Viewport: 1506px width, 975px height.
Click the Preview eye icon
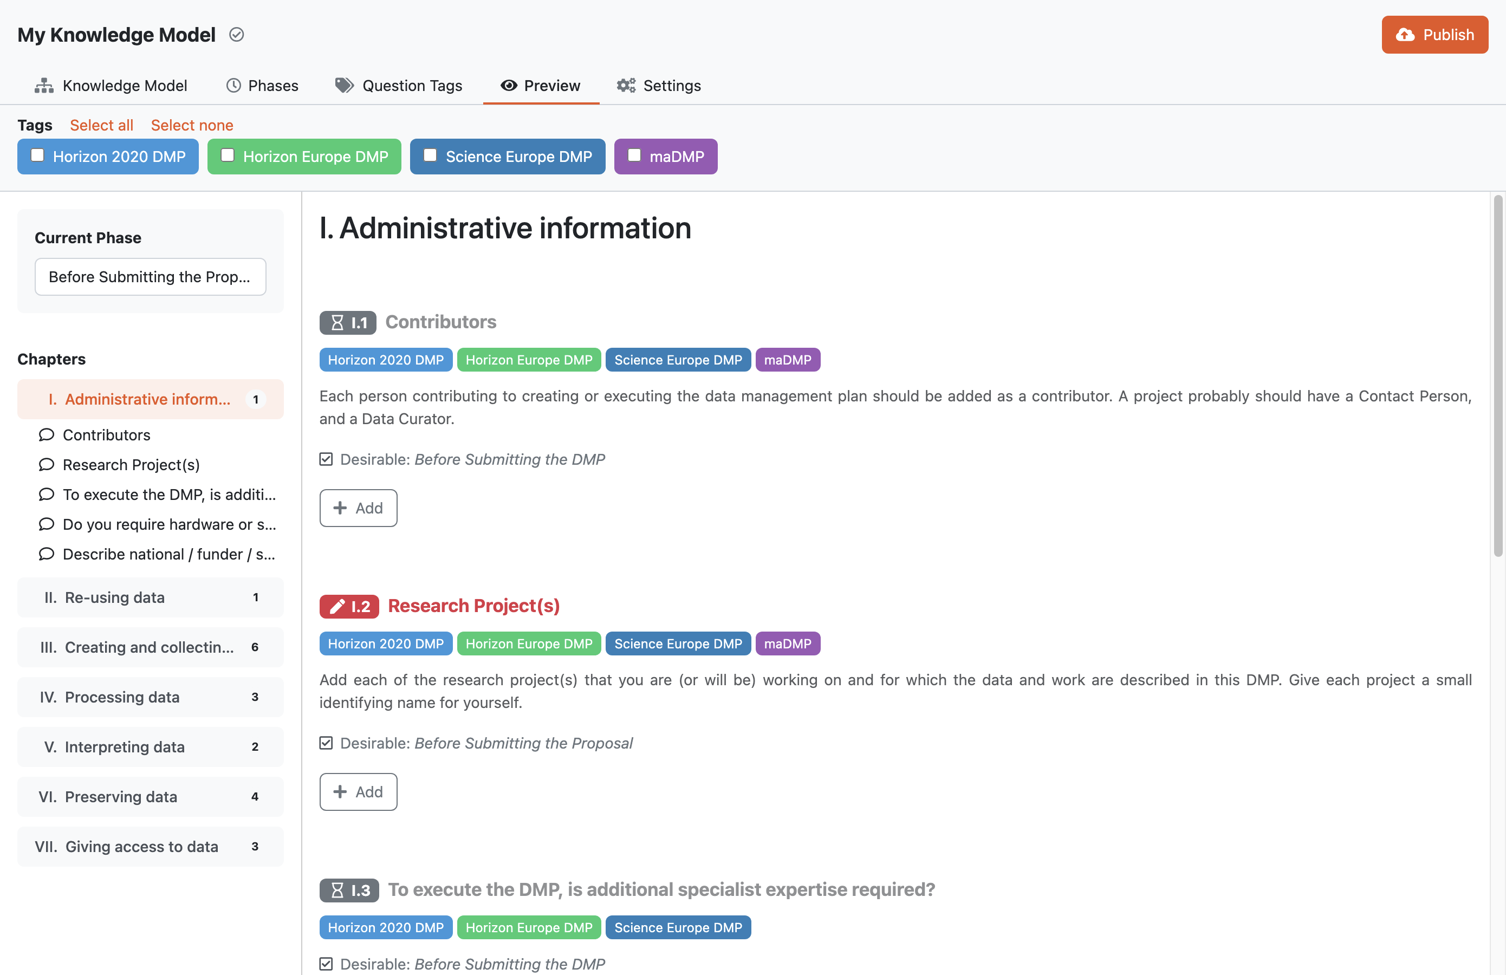(x=509, y=86)
